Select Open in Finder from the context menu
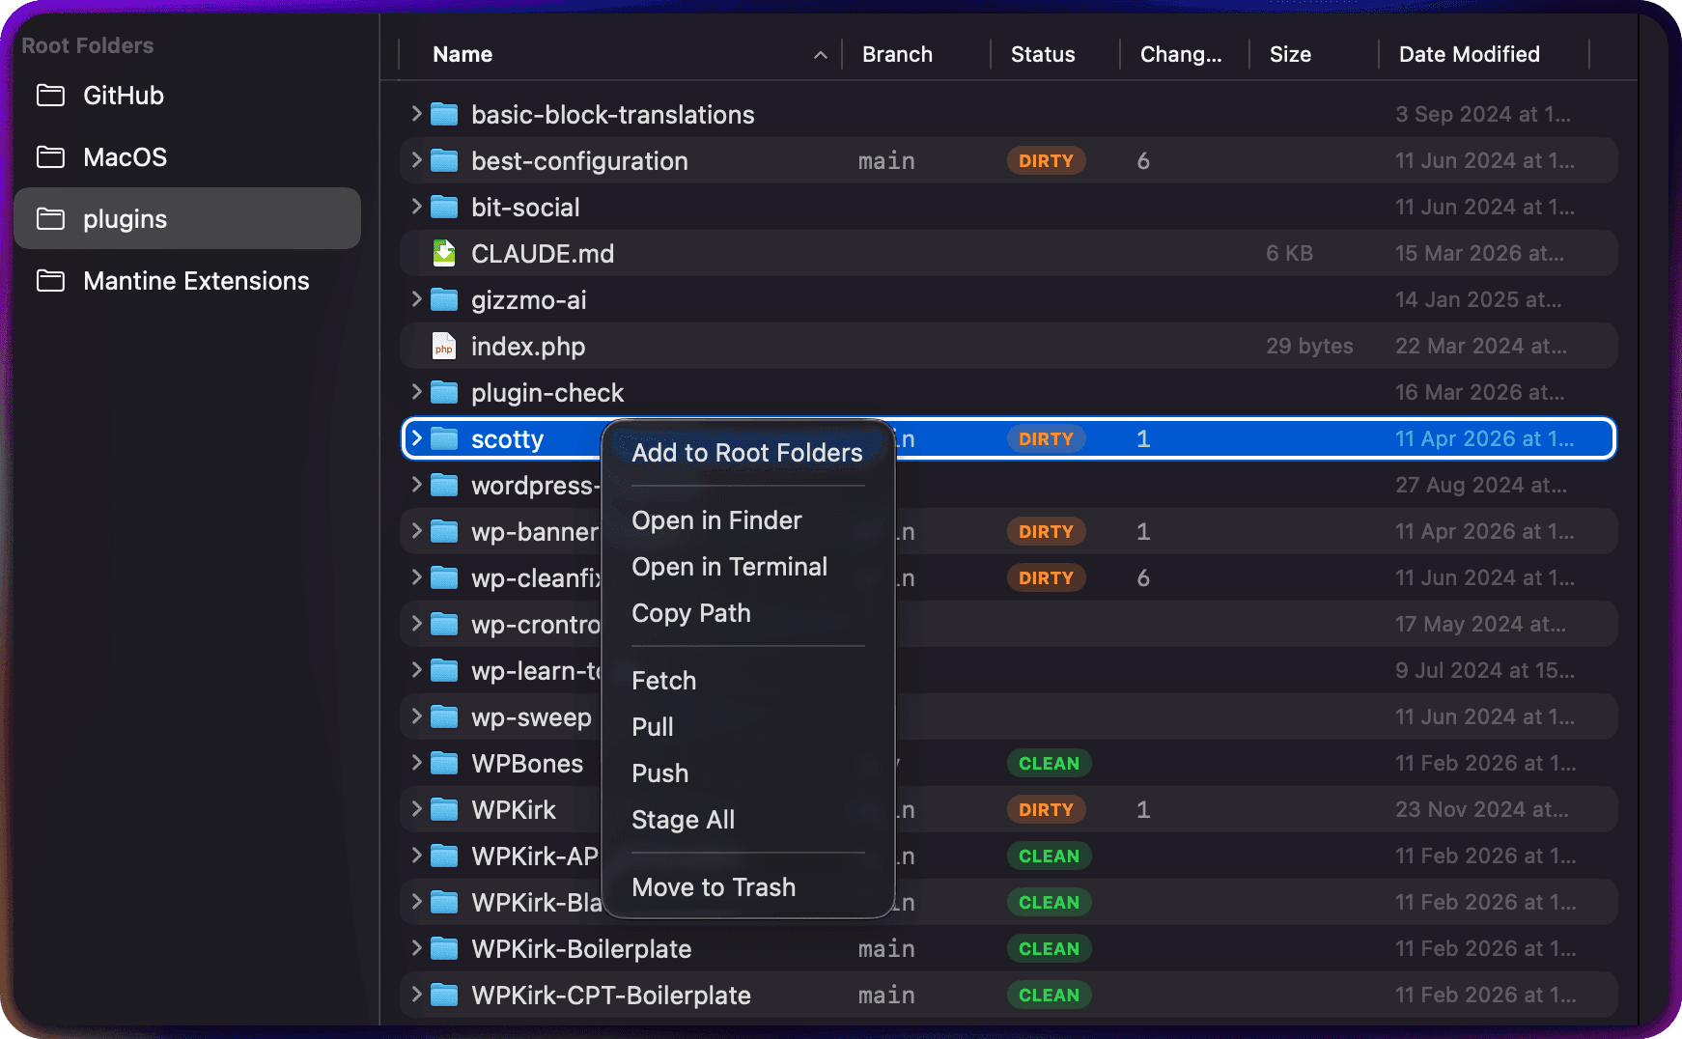The height and width of the screenshot is (1039, 1682). click(x=716, y=520)
